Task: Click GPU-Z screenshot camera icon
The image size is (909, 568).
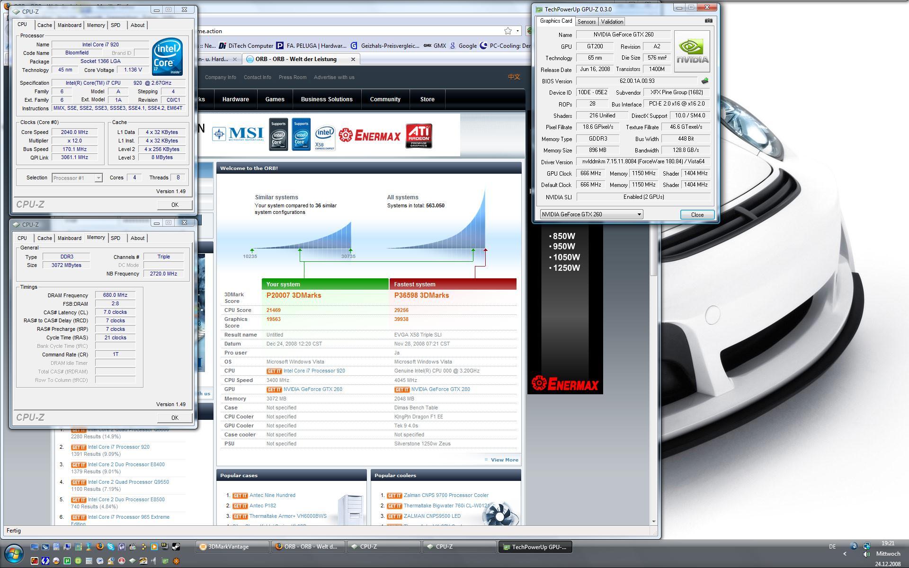Action: [708, 21]
